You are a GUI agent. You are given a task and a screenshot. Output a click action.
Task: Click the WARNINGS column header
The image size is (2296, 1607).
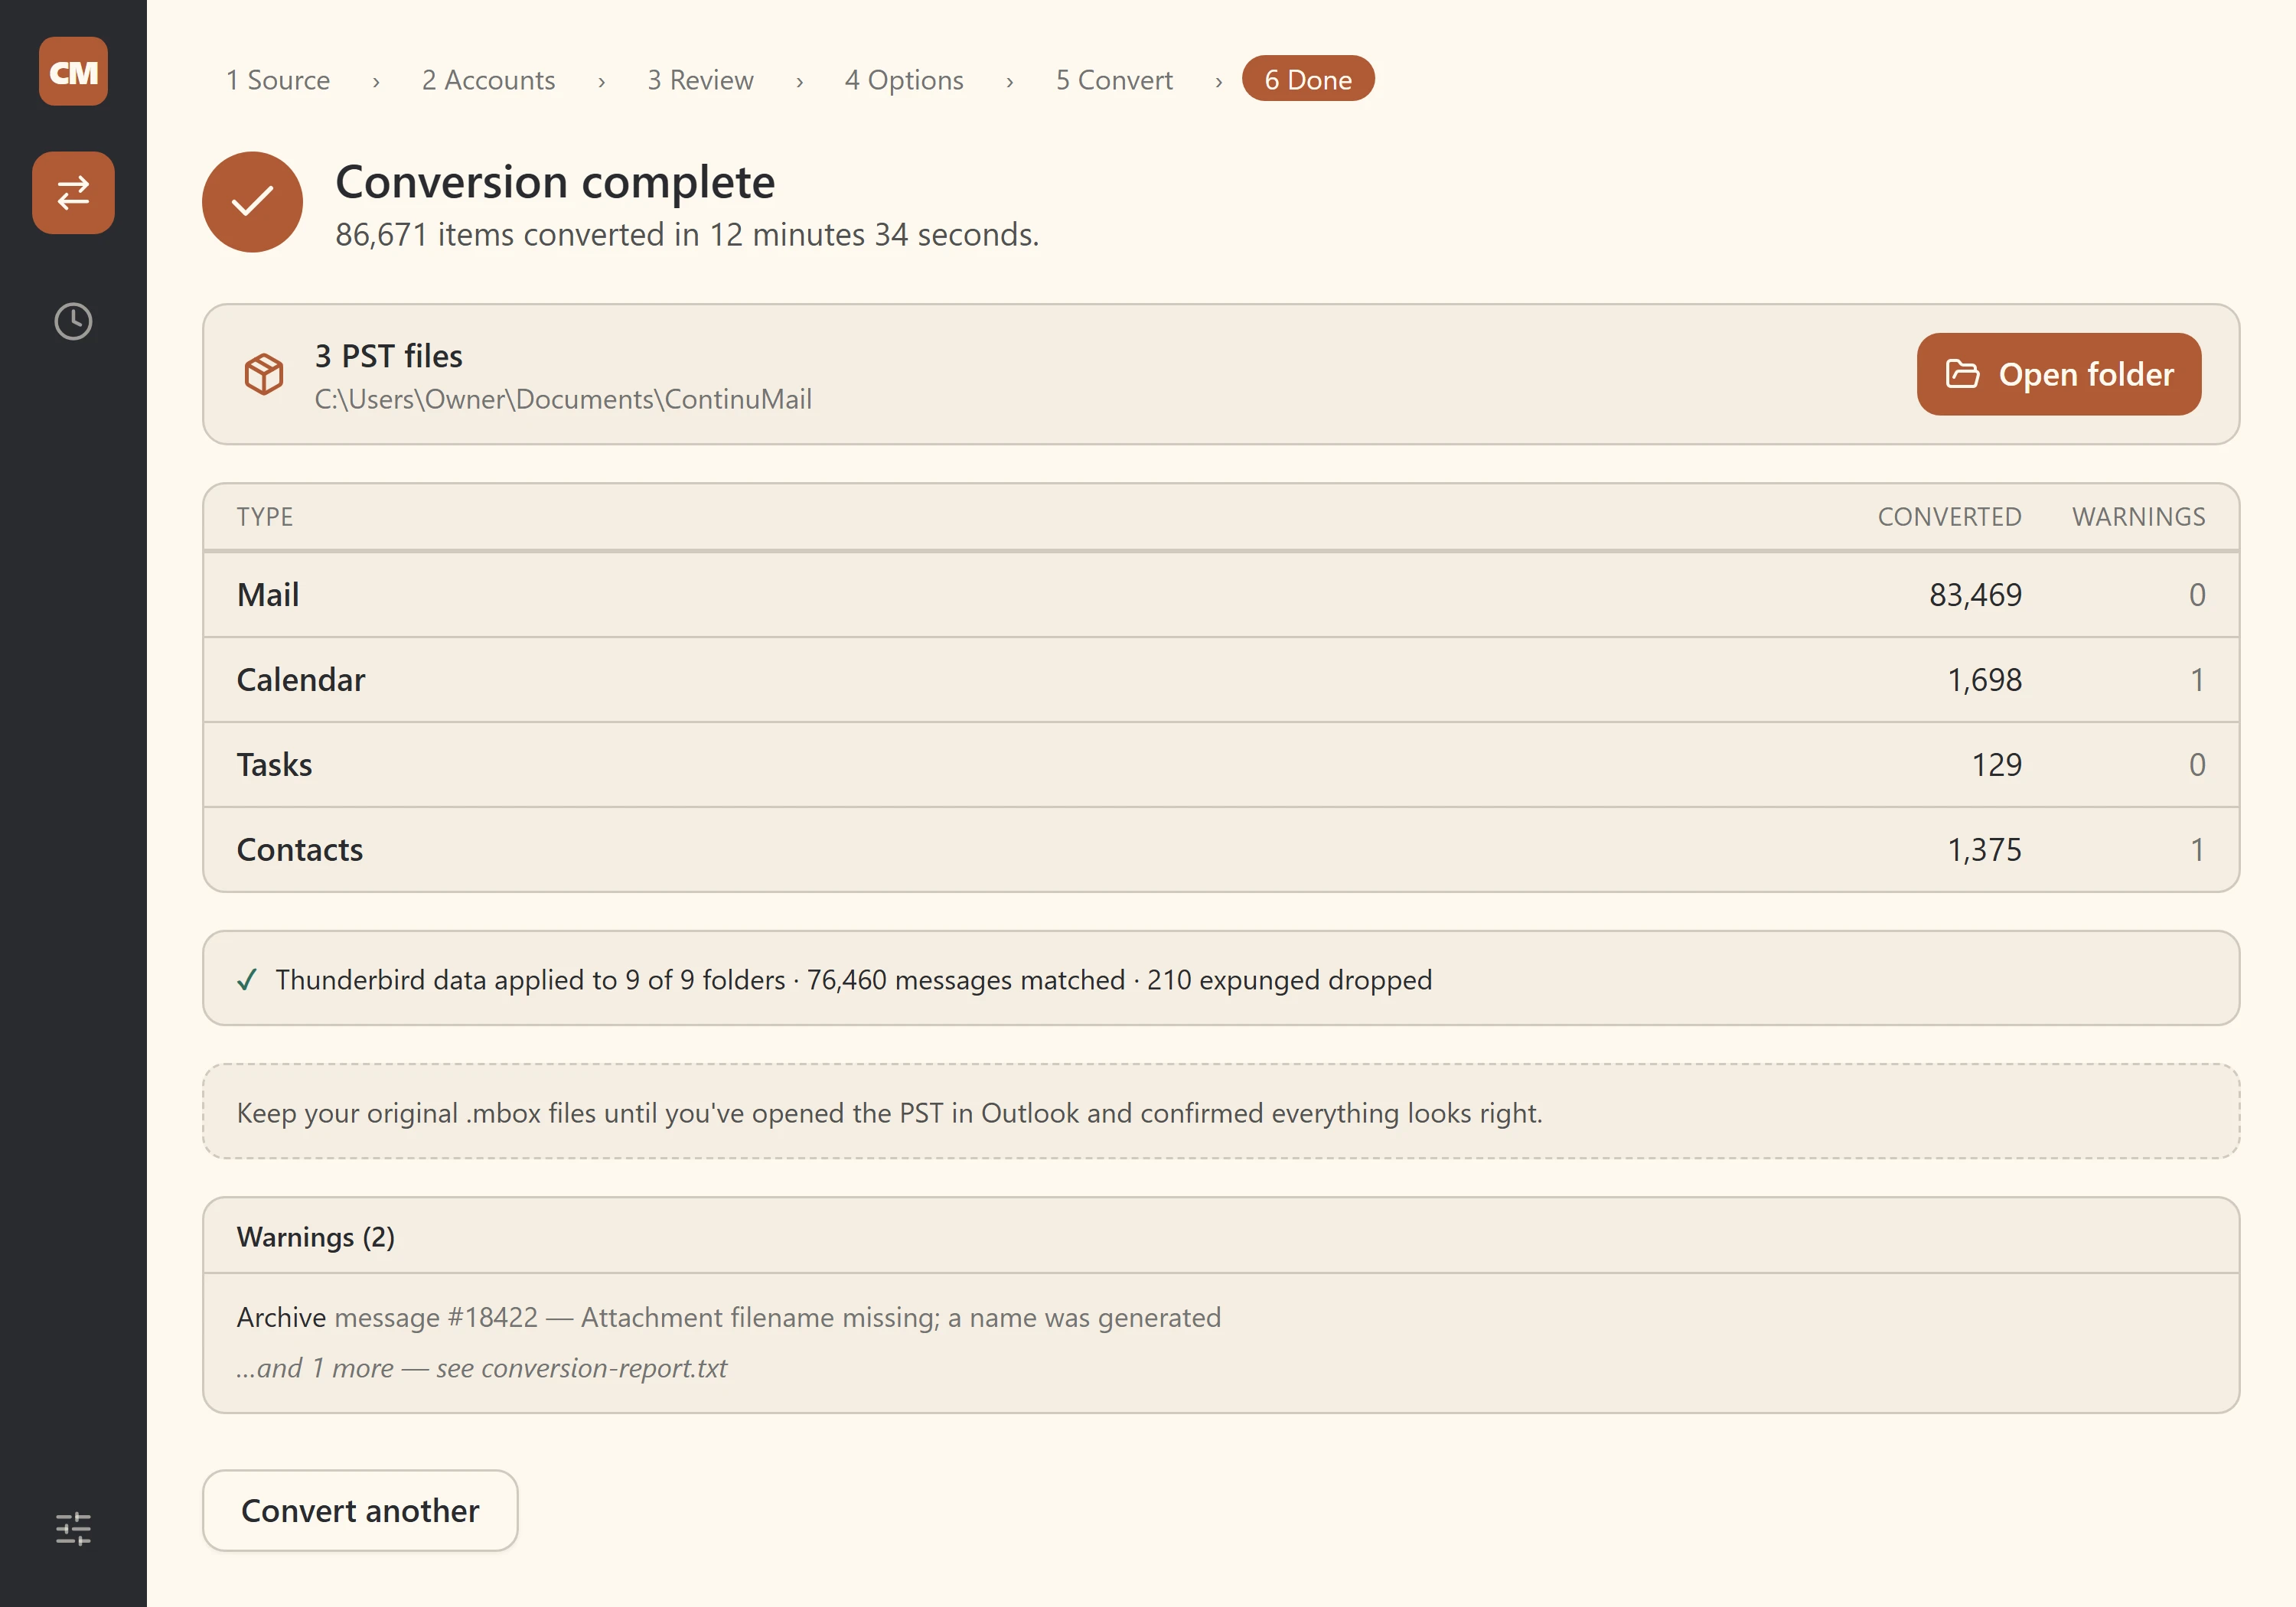tap(2138, 517)
